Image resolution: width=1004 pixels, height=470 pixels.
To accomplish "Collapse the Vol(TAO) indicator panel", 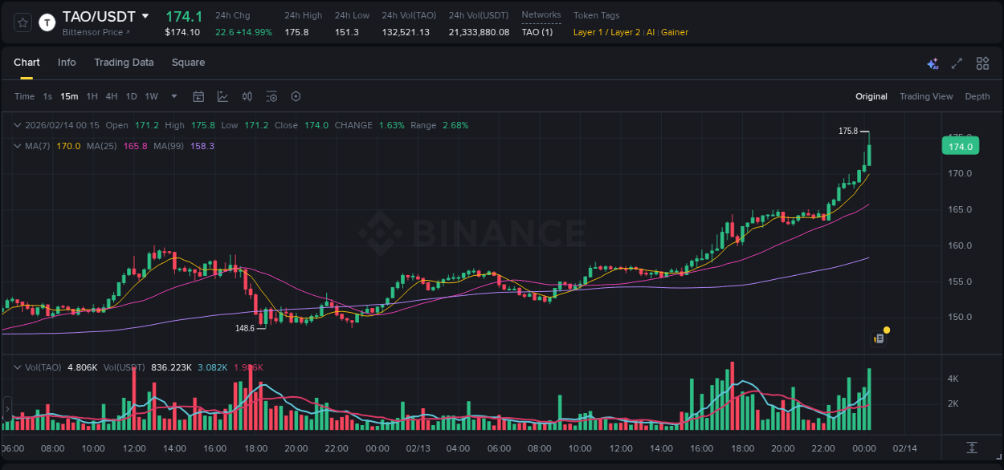I will pos(16,367).
